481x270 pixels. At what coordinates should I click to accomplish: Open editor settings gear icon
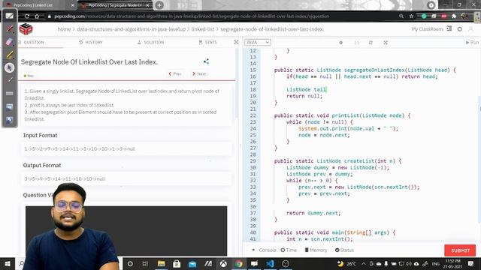pyautogui.click(x=340, y=43)
